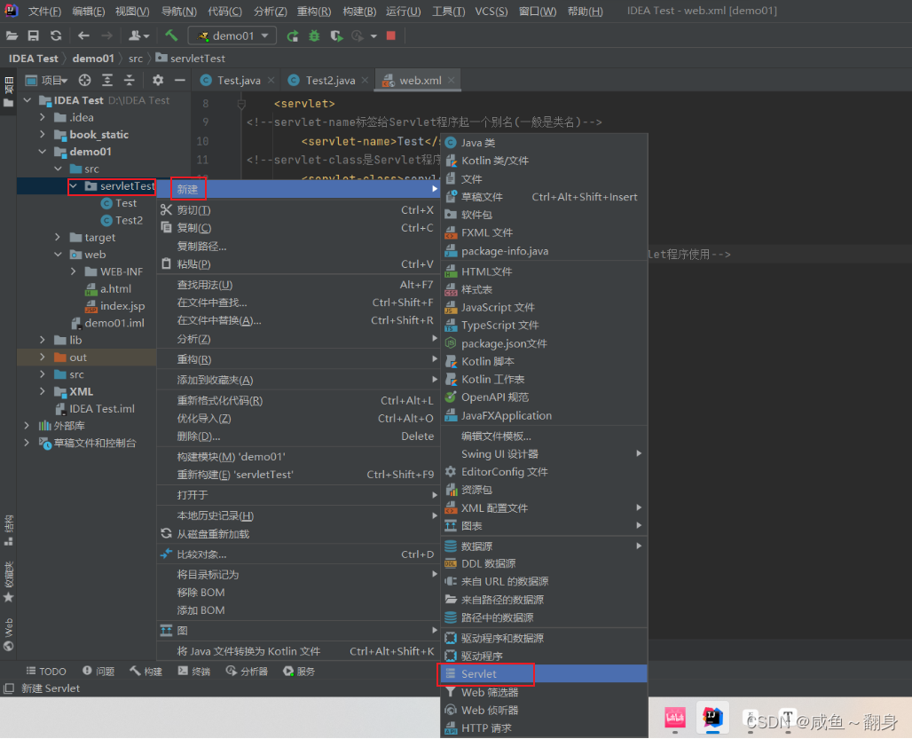Select index.jsp in project tree
This screenshot has height=739, width=912.
[x=122, y=306]
